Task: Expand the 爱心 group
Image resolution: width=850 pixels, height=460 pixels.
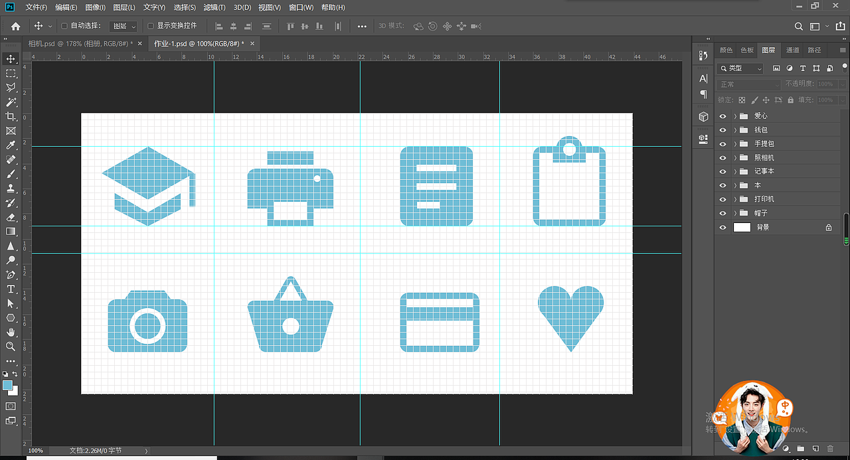Action: pyautogui.click(x=735, y=116)
